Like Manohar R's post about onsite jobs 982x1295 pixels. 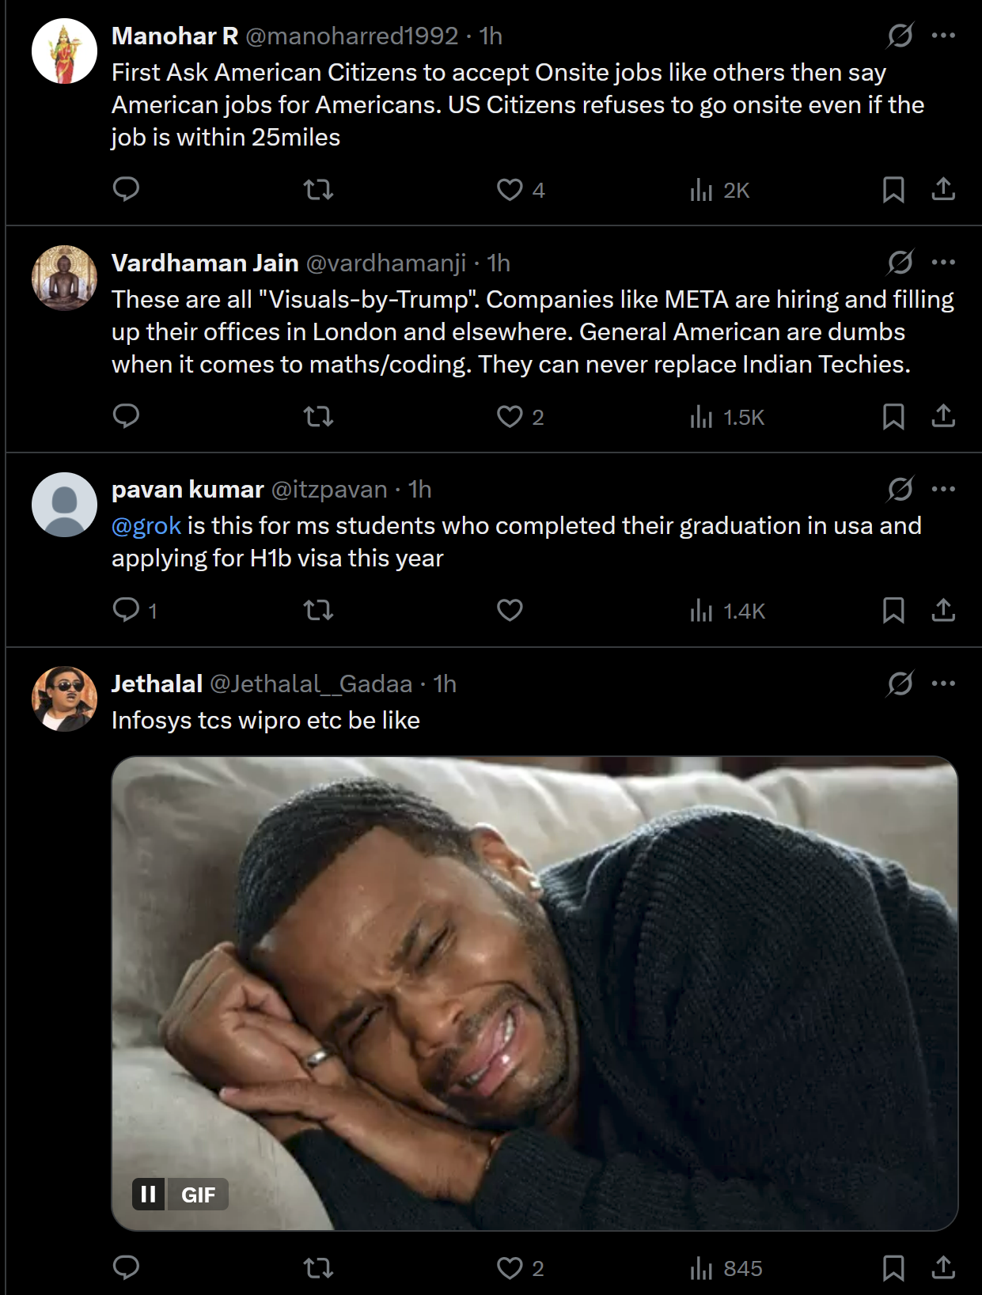[510, 190]
